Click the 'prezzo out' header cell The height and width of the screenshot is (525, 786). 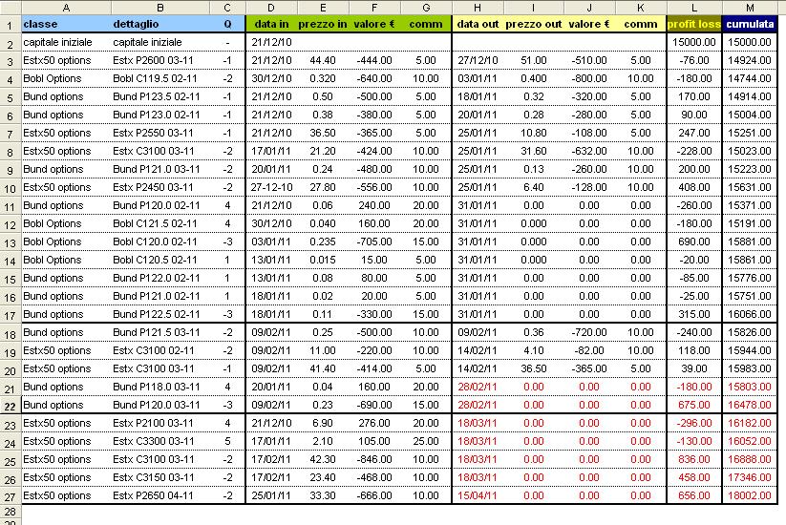tap(533, 24)
